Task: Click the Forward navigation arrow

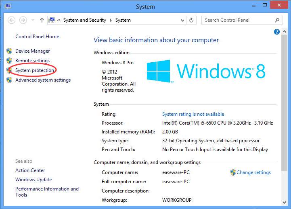Action: tap(23, 20)
